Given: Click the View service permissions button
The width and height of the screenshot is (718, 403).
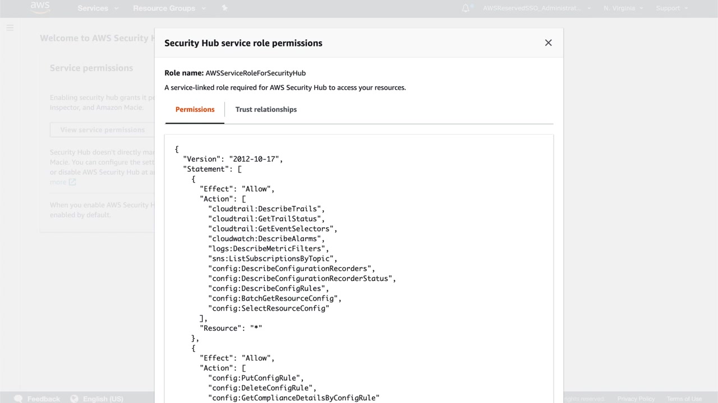Looking at the screenshot, I should [102, 130].
